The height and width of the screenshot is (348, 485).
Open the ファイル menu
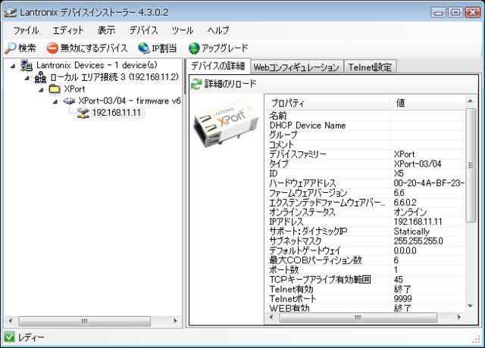(27, 30)
